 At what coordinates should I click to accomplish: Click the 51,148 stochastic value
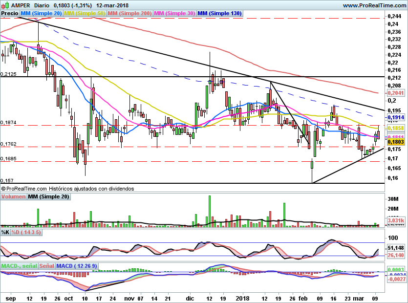click(395, 248)
